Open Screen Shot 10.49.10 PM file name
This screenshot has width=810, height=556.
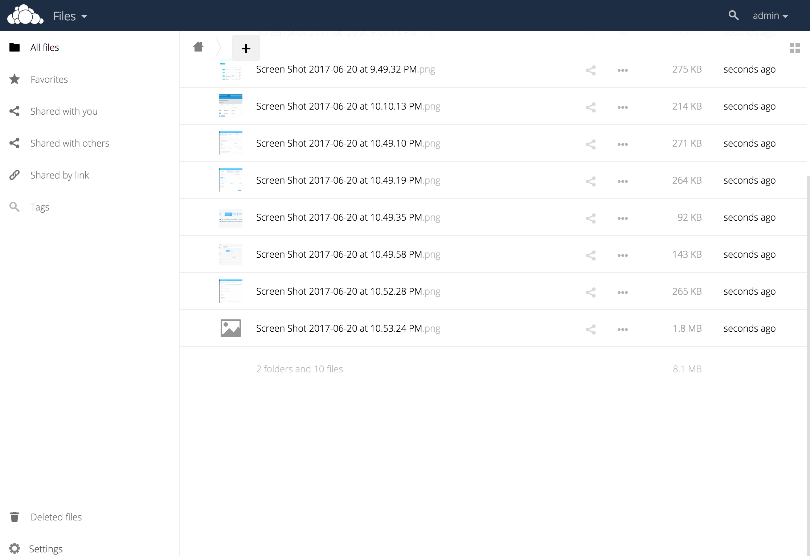tap(339, 143)
